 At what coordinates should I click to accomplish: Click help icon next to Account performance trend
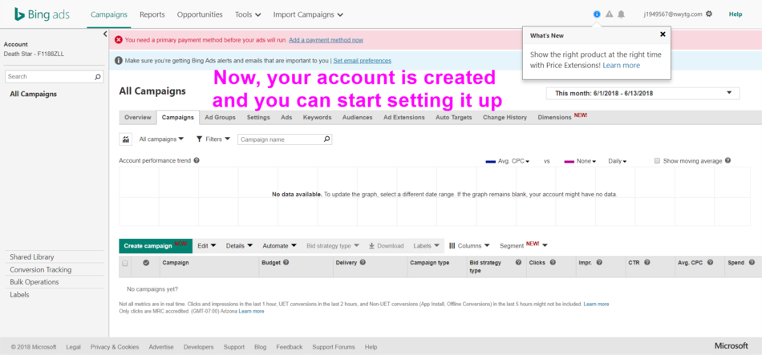(197, 160)
